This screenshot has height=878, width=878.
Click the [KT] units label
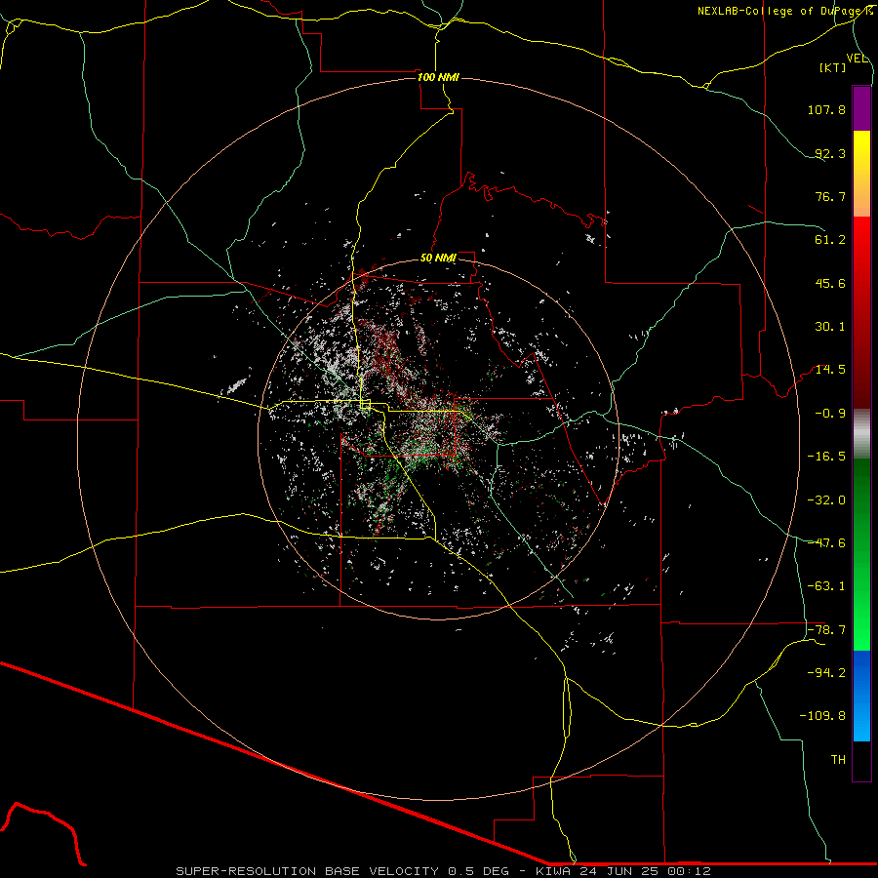[833, 67]
